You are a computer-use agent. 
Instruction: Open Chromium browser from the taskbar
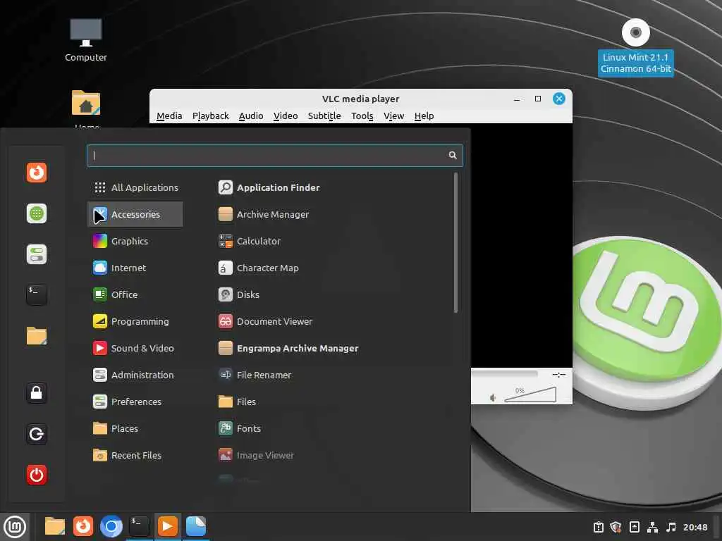111,527
